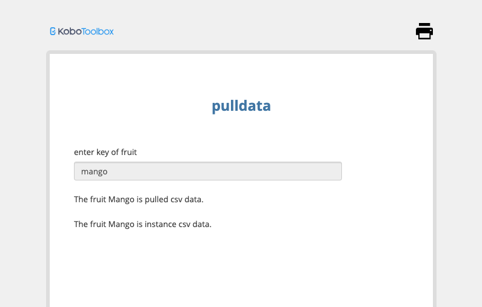
Task: Click the "mango" text inside the input
Action: 94,171
